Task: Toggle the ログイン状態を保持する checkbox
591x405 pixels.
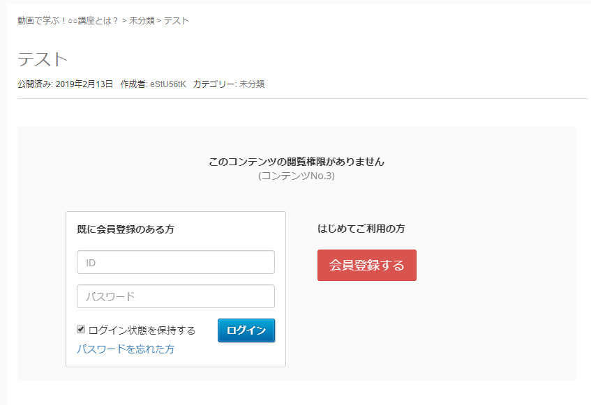Action: (81, 330)
